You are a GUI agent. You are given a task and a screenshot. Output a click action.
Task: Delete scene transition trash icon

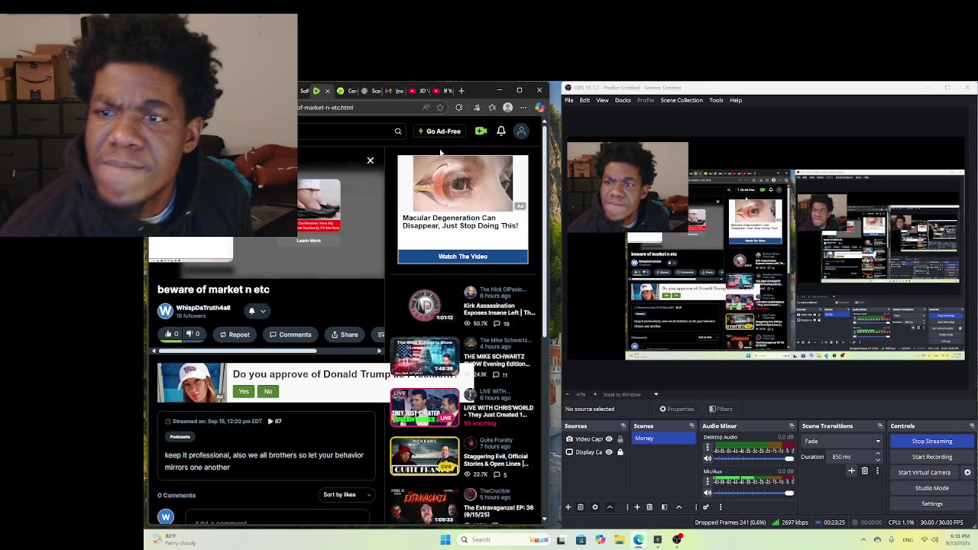[x=865, y=471]
